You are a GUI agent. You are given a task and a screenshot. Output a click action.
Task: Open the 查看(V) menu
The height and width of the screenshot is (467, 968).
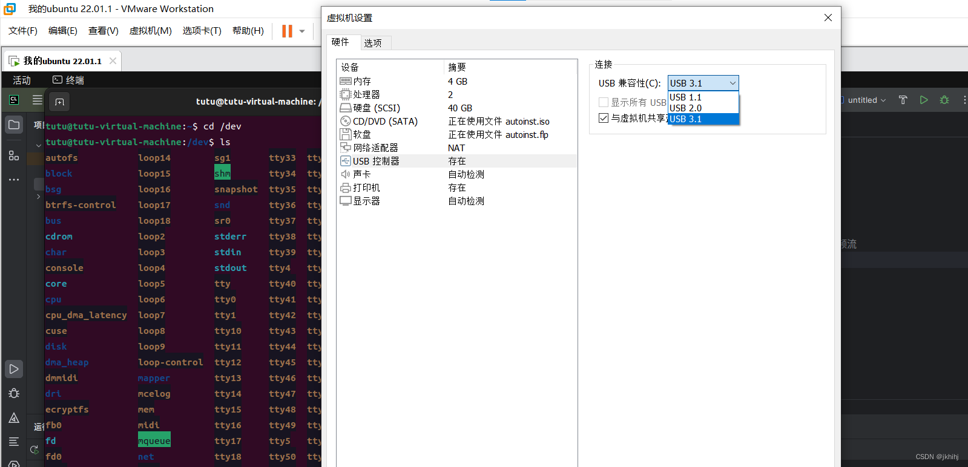point(104,31)
